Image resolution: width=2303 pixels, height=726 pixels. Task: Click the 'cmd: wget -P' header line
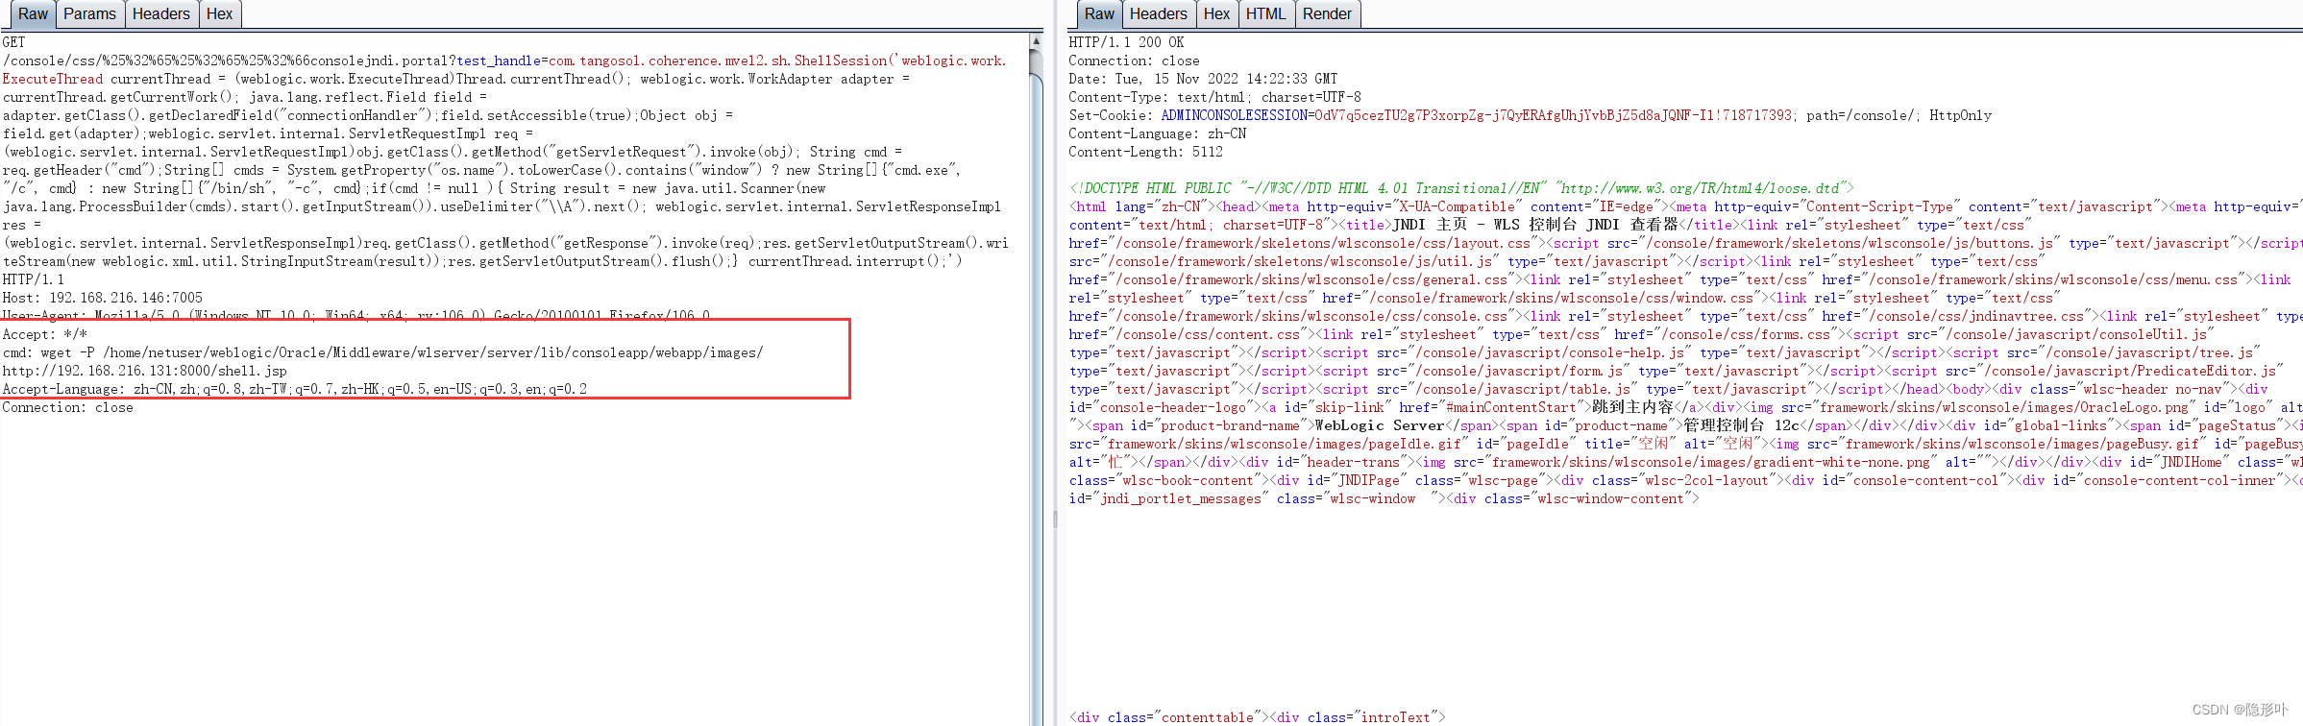[382, 352]
